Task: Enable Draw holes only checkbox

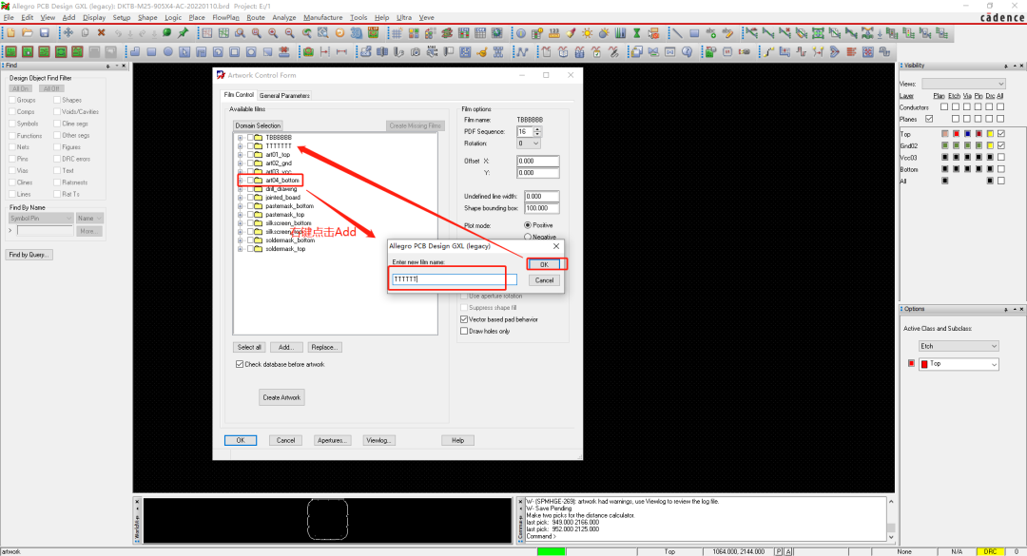Action: (x=464, y=332)
